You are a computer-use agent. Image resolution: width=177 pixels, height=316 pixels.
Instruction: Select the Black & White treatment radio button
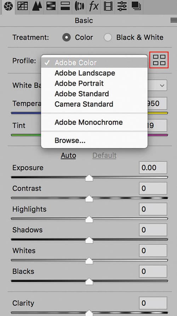pyautogui.click(x=108, y=38)
